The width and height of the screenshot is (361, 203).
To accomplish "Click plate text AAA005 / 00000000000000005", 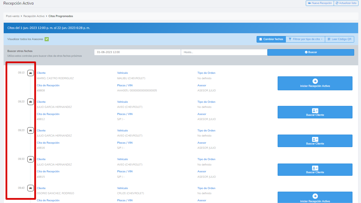I will pyautogui.click(x=137, y=91).
